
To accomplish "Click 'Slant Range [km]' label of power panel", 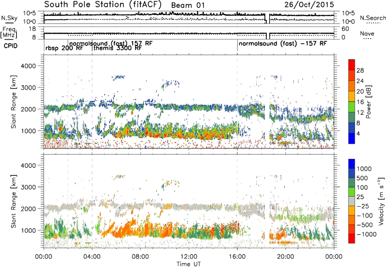I will pyautogui.click(x=14, y=102).
